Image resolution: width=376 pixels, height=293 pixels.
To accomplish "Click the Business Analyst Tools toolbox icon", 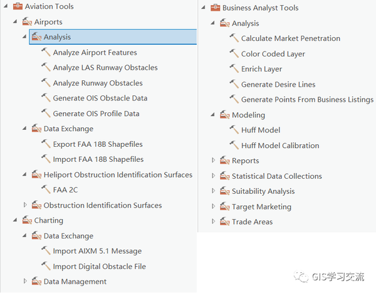I will coord(215,8).
